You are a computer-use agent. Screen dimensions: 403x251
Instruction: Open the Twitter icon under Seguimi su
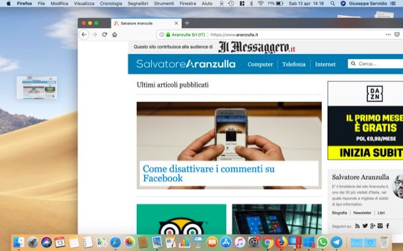pos(365,226)
